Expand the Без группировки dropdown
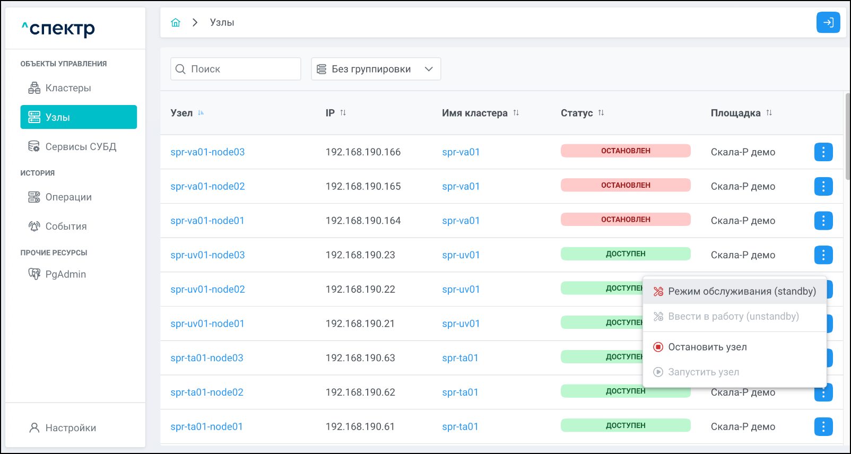Screen dimensions: 851x454 coord(376,69)
